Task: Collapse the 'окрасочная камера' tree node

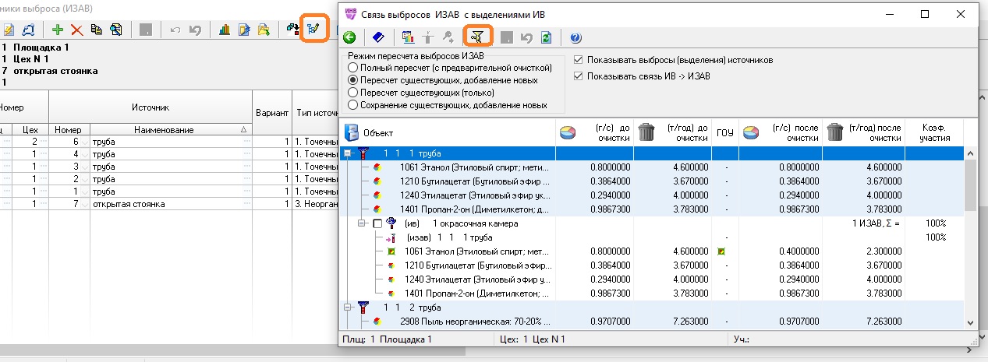Action: 363,223
